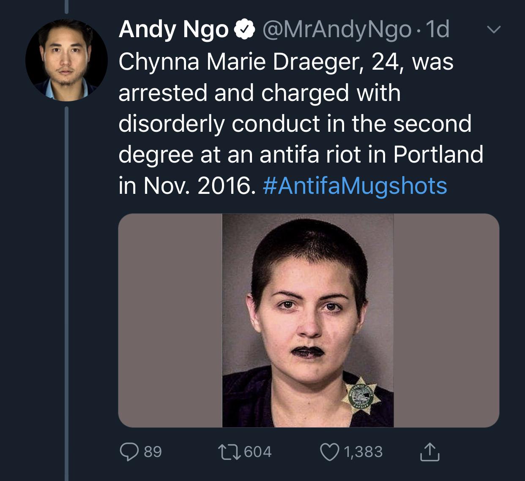Open the #AntifaMugshots hashtag link
This screenshot has height=481, width=525.
pos(355,186)
